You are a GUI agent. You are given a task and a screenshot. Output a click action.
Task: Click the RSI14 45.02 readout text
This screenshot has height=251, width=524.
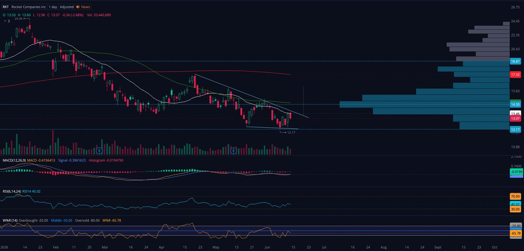coord(31,191)
